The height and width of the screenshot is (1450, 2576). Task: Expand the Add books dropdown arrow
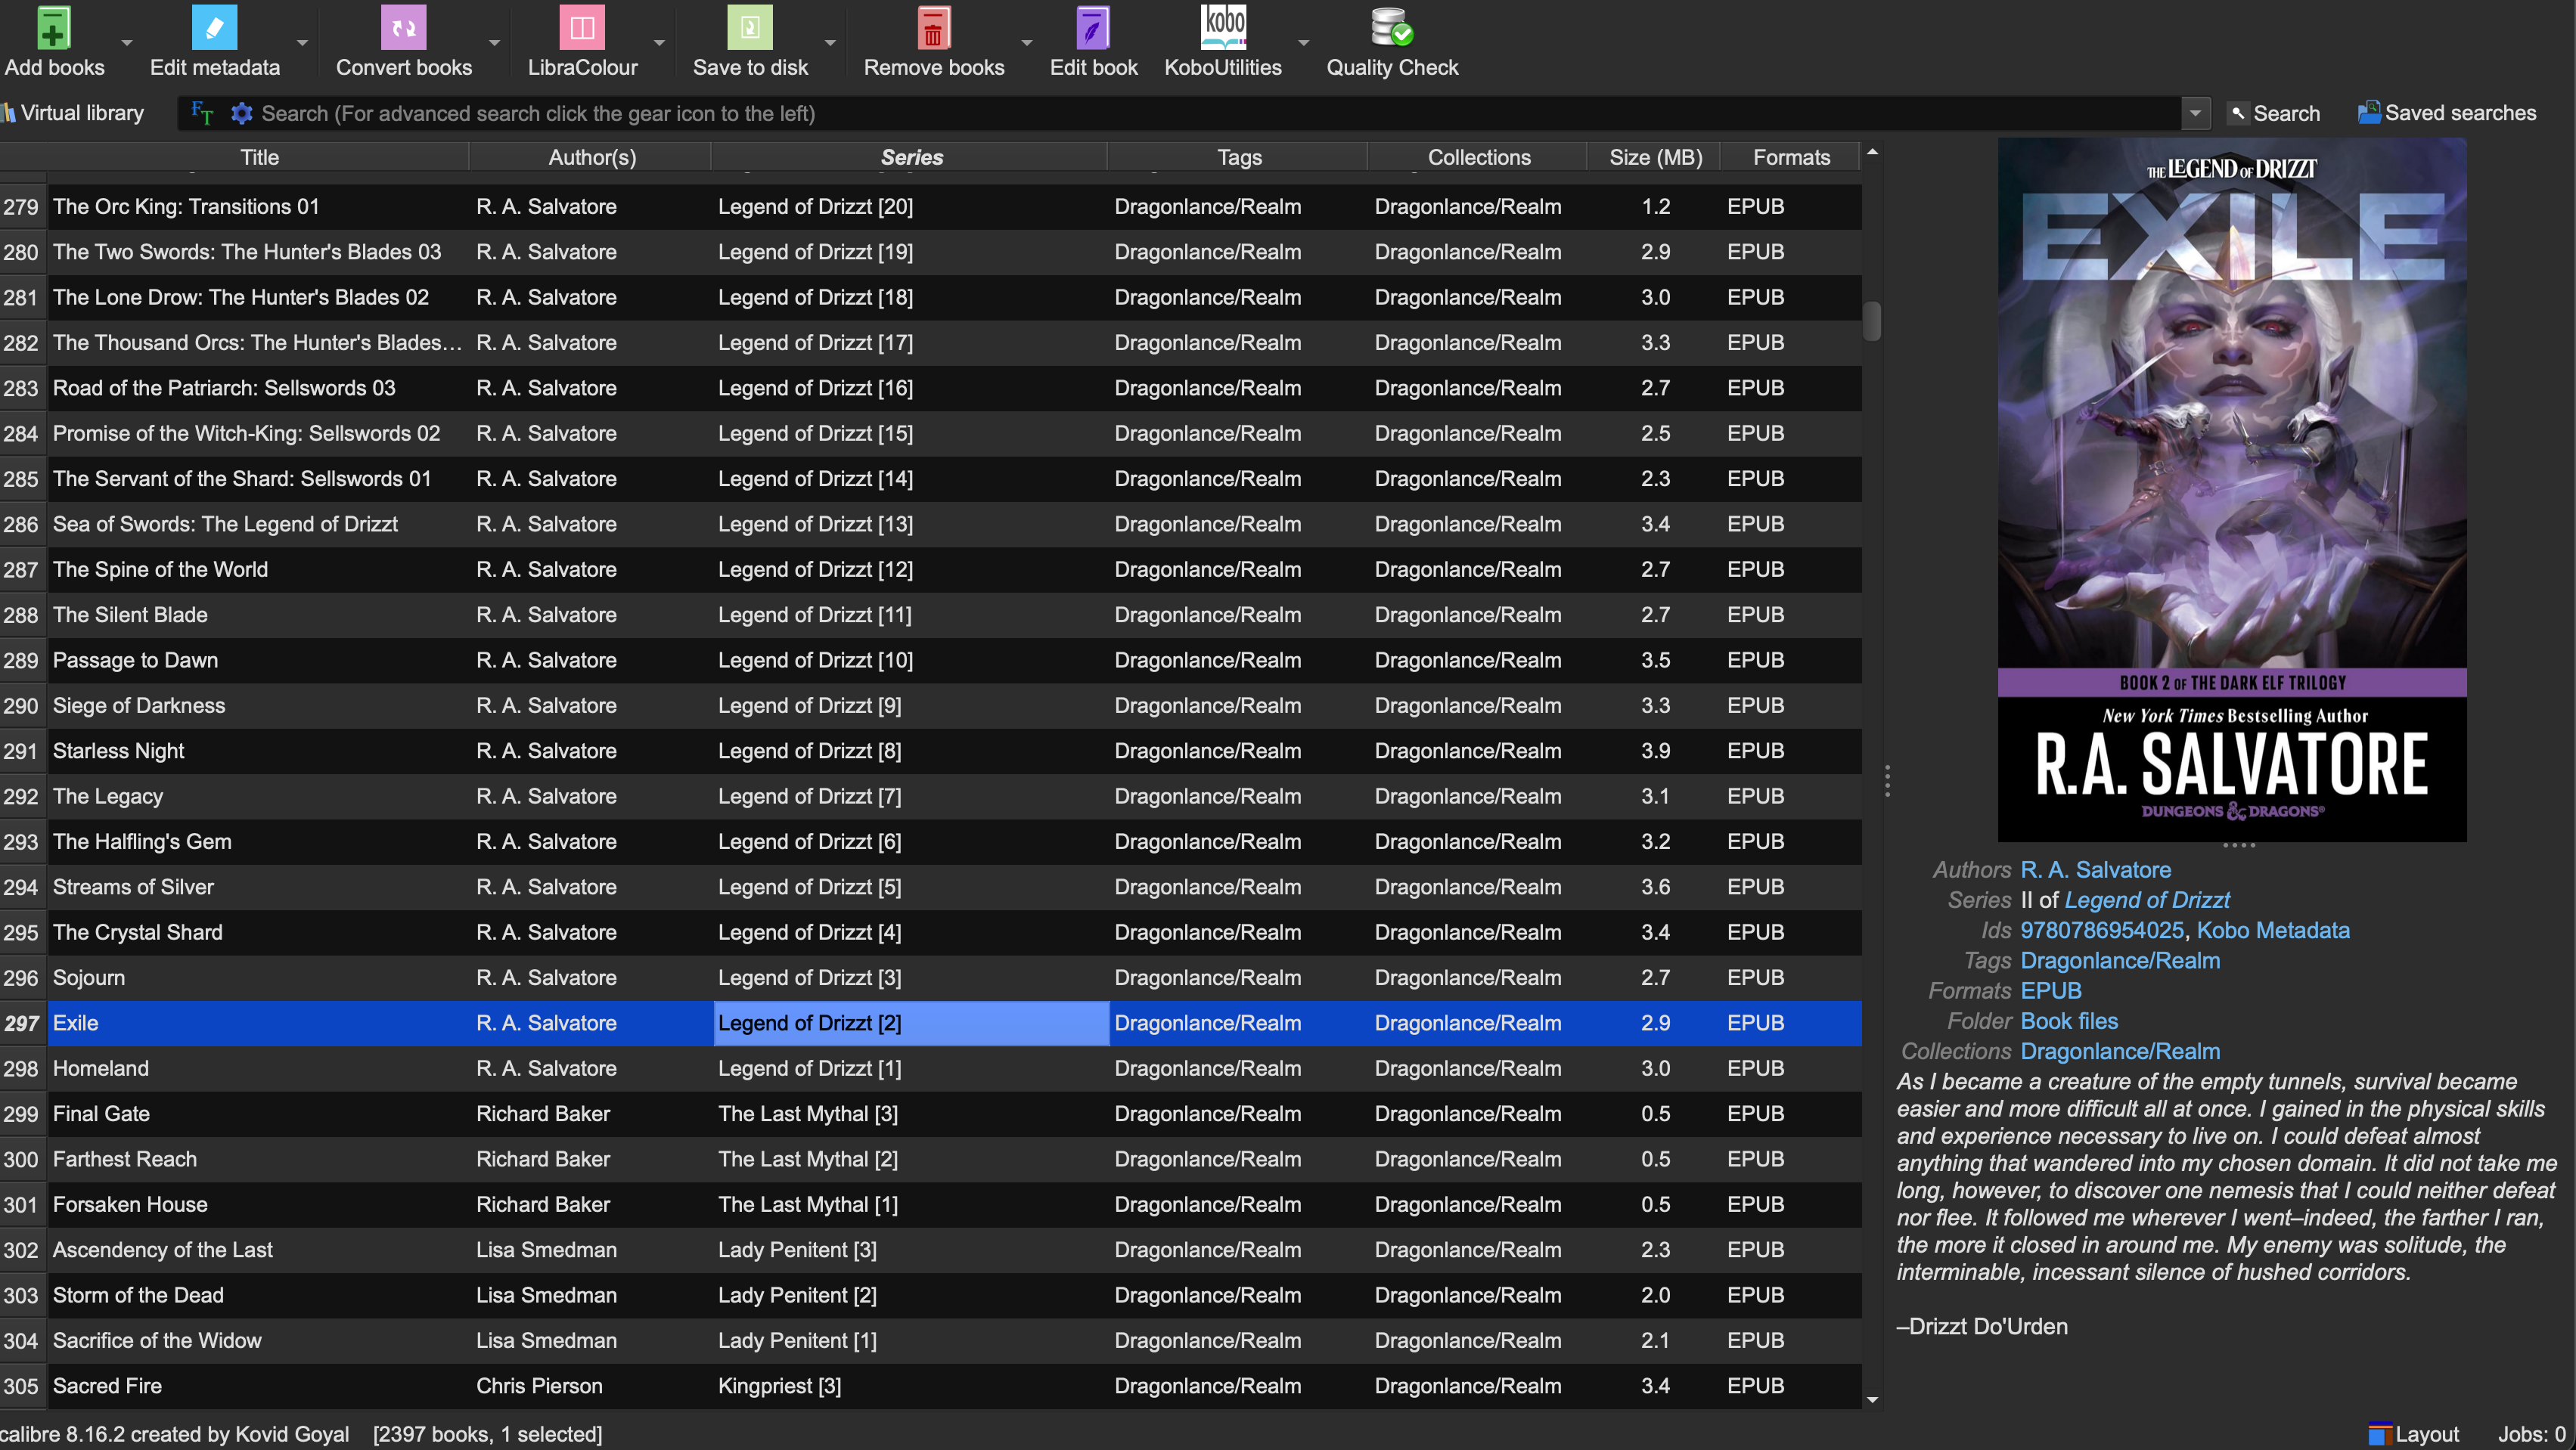127,43
